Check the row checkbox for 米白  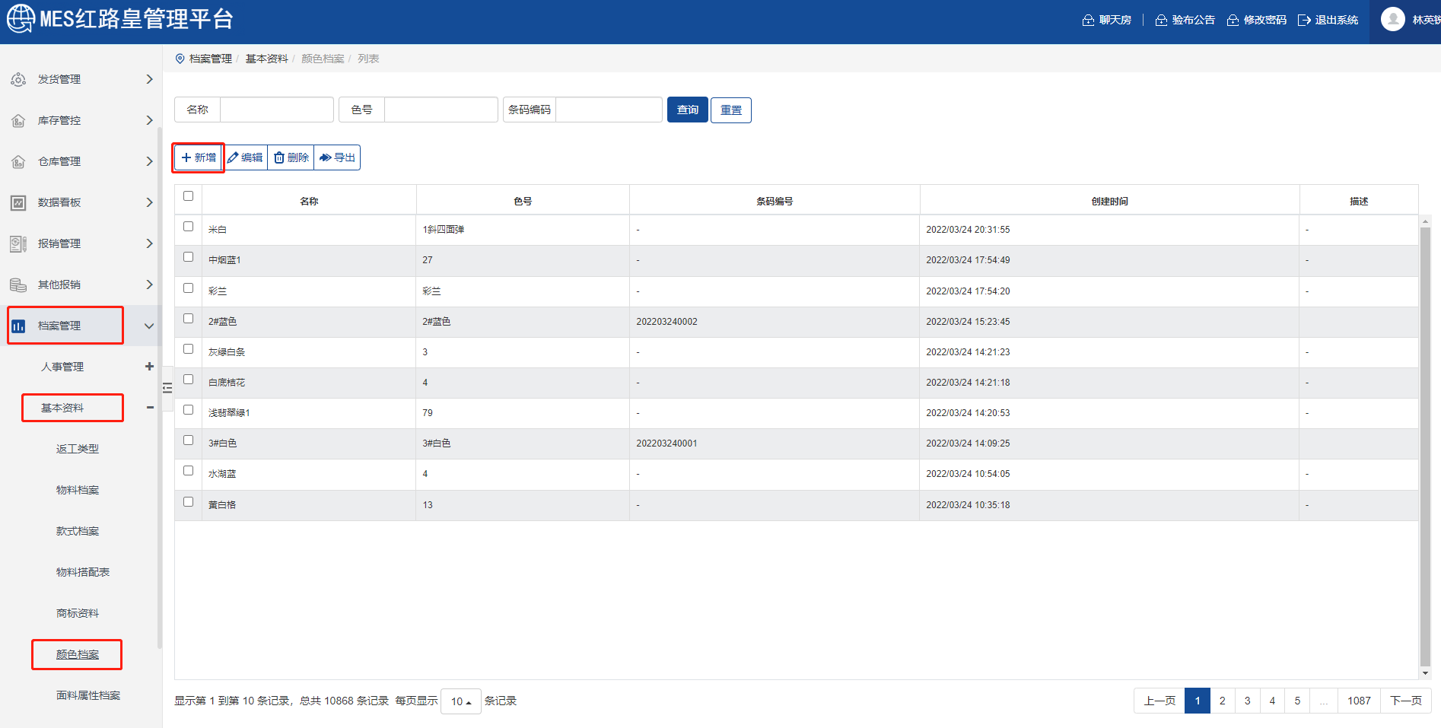(188, 227)
